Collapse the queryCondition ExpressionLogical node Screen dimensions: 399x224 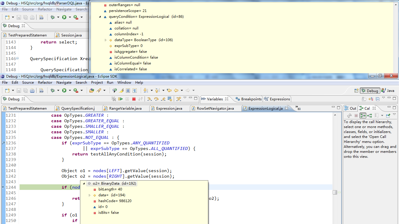100,17
